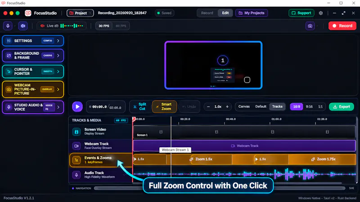Click the audio waveform track

click(244, 175)
